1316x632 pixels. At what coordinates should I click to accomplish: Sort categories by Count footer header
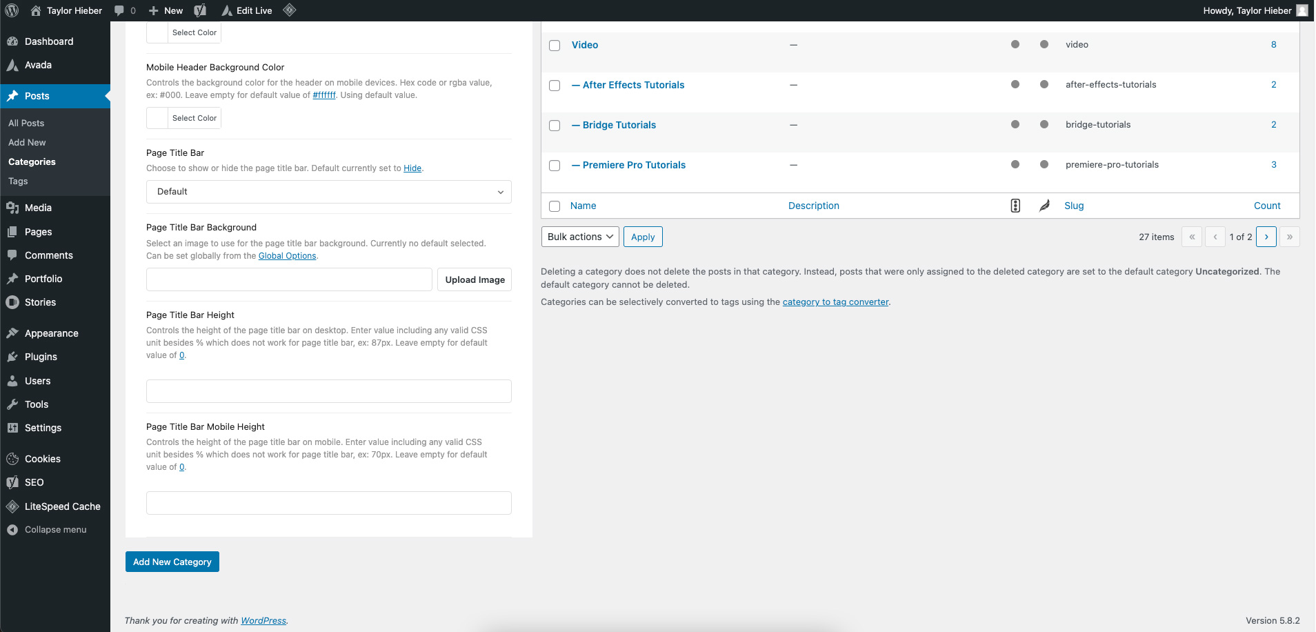tap(1267, 206)
